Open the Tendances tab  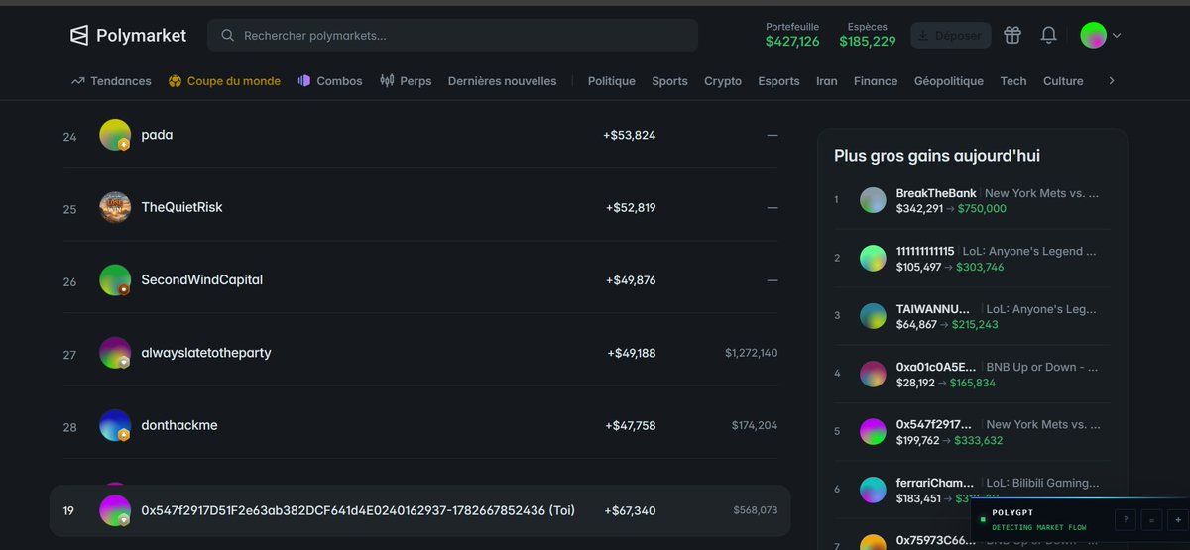pos(111,81)
